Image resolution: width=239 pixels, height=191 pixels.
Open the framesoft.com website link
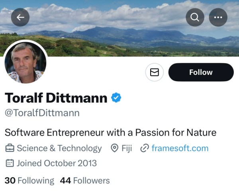pos(180,148)
